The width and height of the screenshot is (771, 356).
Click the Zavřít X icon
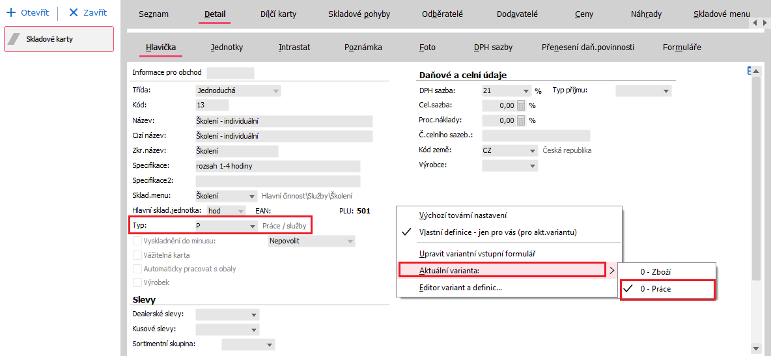(74, 13)
